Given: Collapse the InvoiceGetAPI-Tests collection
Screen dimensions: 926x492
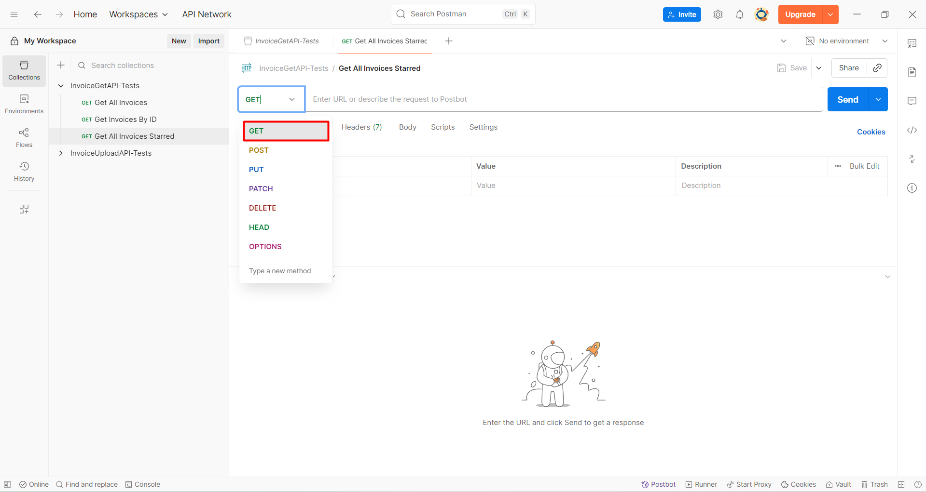Looking at the screenshot, I should point(60,85).
